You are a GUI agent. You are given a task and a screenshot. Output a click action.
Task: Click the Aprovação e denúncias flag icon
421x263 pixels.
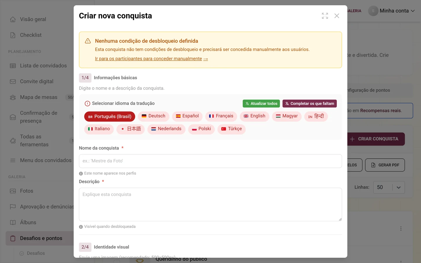click(13, 207)
